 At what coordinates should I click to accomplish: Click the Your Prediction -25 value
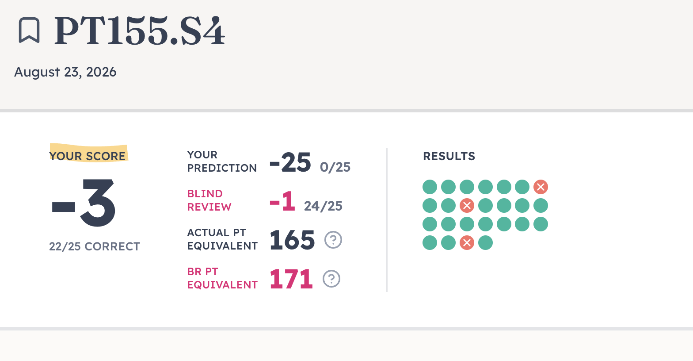point(290,162)
